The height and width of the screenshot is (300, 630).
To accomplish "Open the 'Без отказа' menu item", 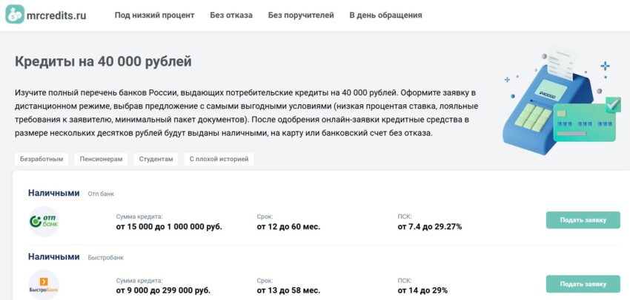I will click(231, 16).
